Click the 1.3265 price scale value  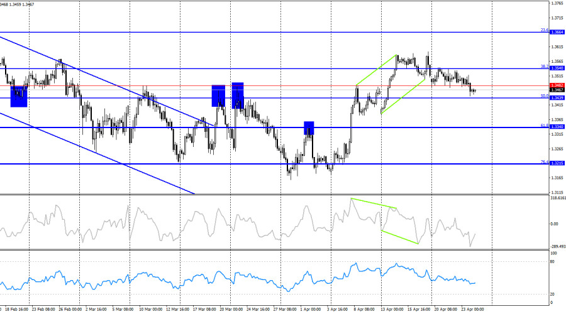coord(557,149)
